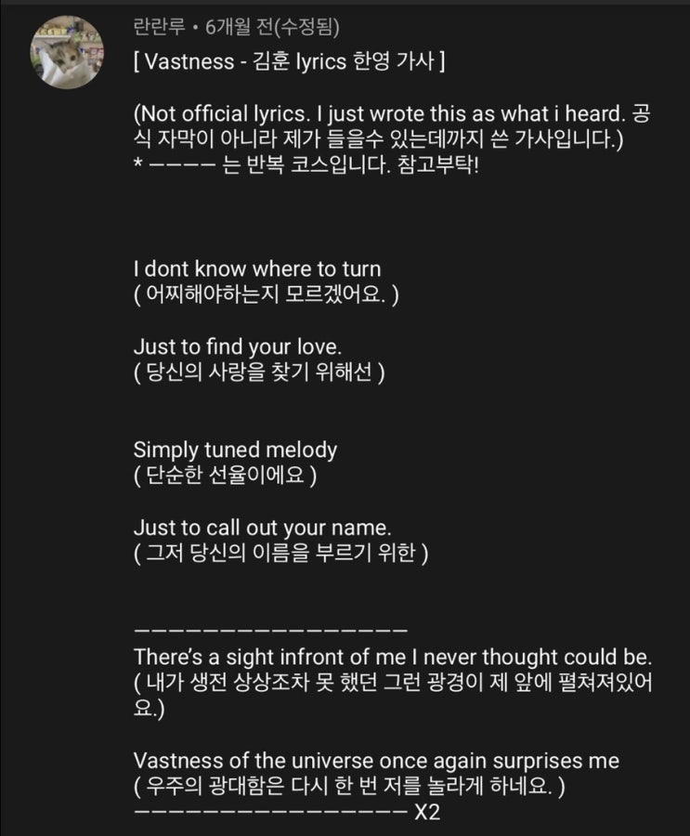
Task: Click the 'Vastness of the universe' lyric line
Action: pyautogui.click(x=376, y=761)
